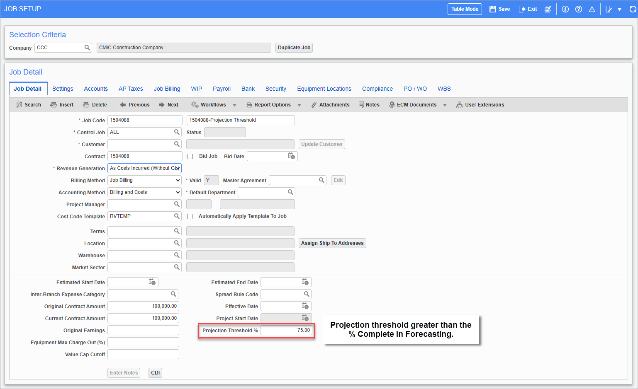Open Master Agreement lookup magnifier

tap(321, 180)
